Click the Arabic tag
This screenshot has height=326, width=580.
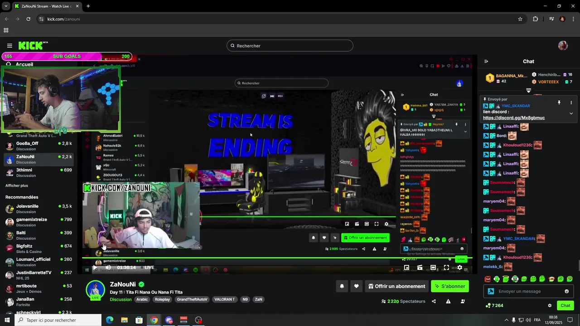pyautogui.click(x=142, y=299)
